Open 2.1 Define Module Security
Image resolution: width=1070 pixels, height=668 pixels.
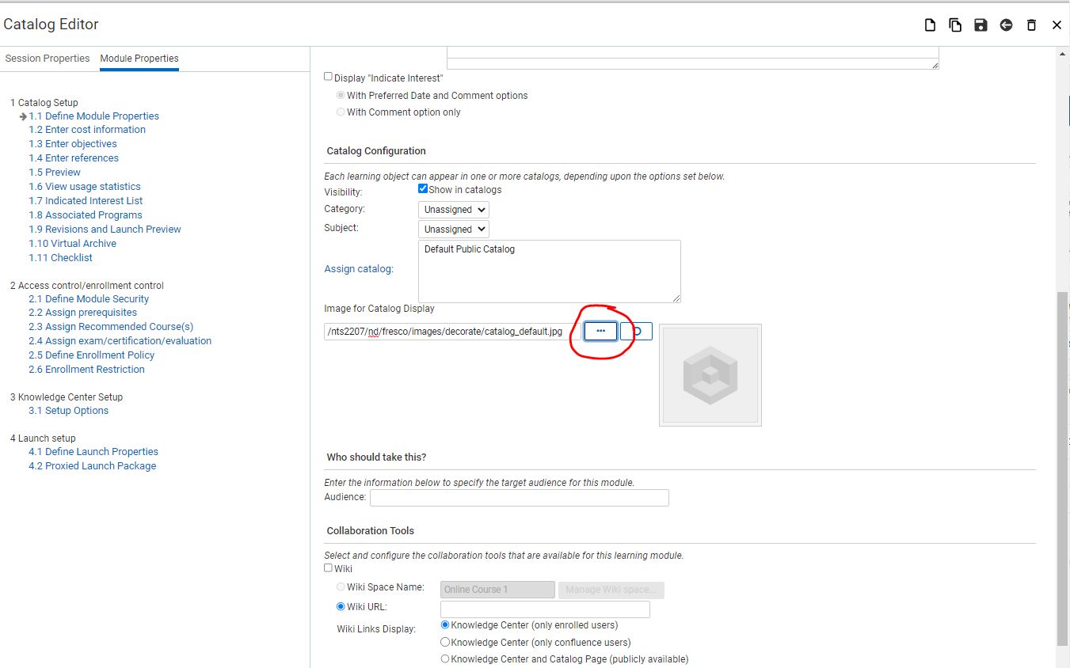[89, 299]
